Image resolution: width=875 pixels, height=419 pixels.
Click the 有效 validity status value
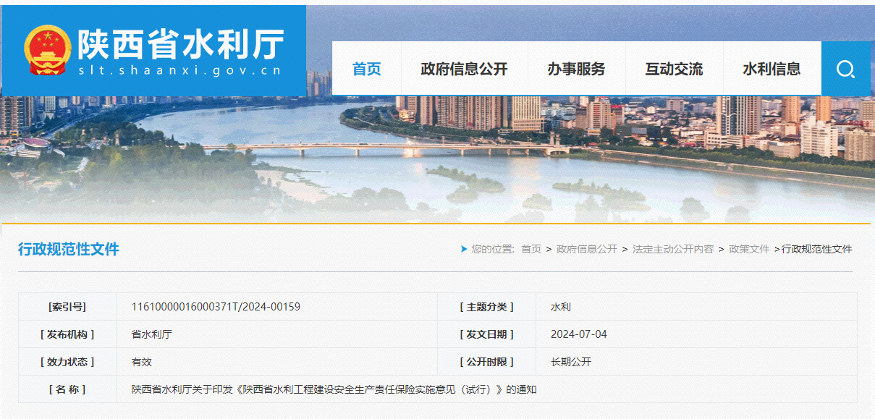point(141,362)
